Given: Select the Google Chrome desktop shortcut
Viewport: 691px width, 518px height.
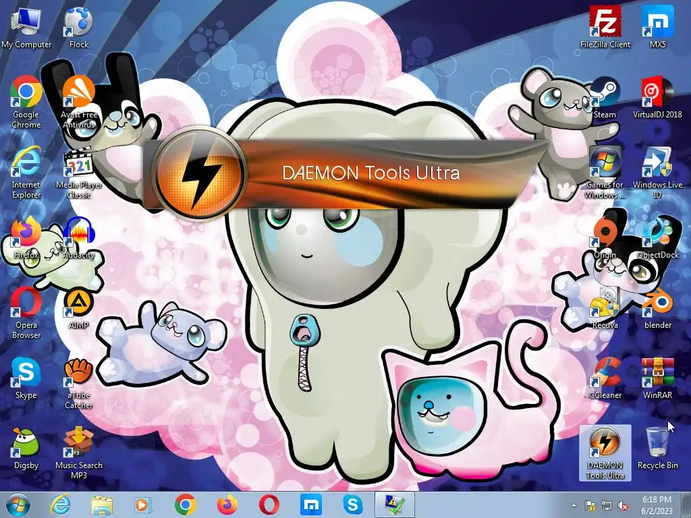Looking at the screenshot, I should tap(26, 103).
